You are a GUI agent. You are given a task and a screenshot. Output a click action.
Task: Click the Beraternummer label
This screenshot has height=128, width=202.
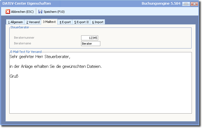pos(24,38)
